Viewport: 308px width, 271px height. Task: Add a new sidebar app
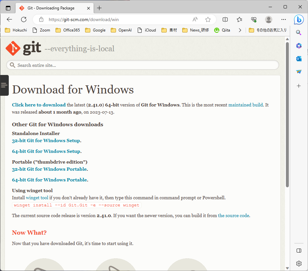click(299, 86)
